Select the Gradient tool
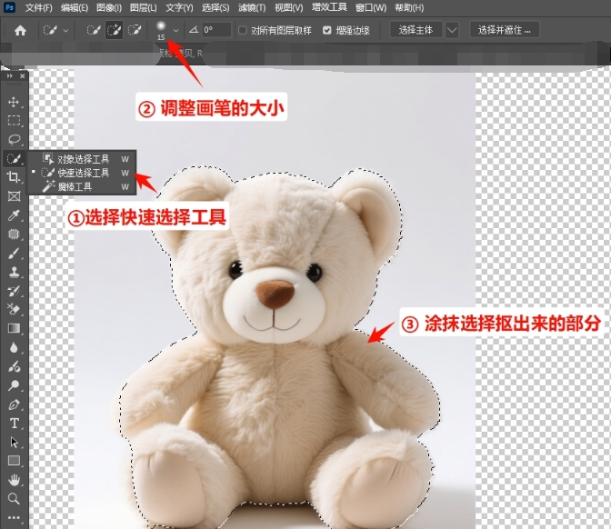611x529 pixels. (14, 328)
